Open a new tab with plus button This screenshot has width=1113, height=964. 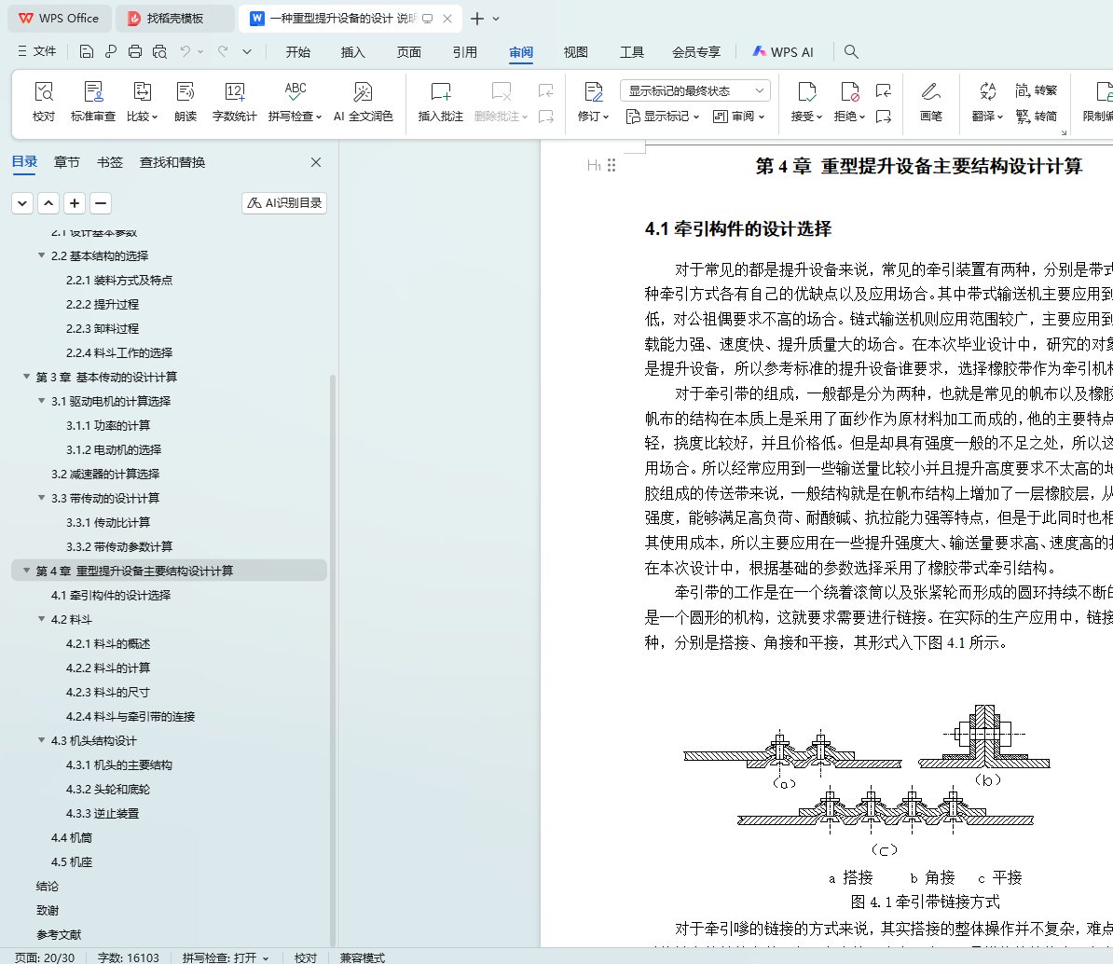click(x=477, y=19)
